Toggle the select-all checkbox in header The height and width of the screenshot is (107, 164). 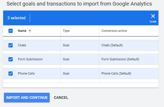click(x=11, y=31)
